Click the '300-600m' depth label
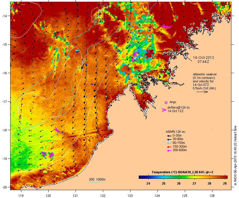Viewport: 239px width, 198px height. [180, 150]
